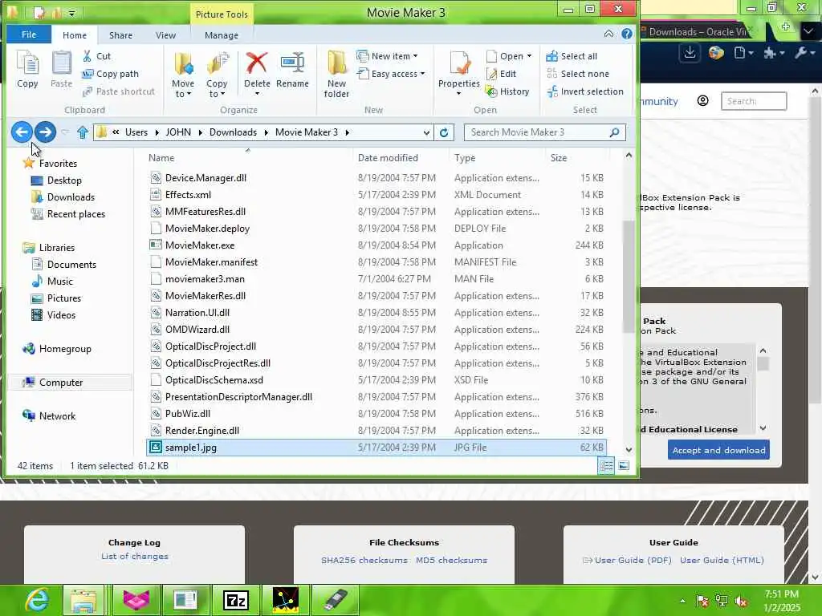
Task: Click the File Explorer taskbar icon
Action: [x=83, y=600]
